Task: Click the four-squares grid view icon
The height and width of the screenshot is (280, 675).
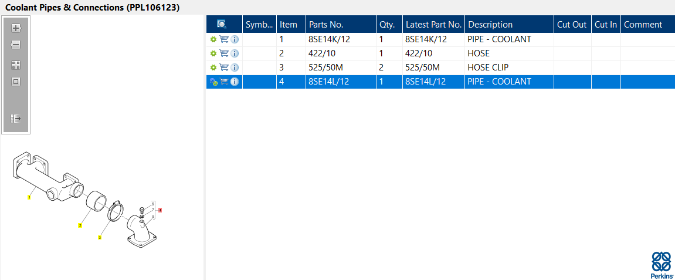Action: [x=16, y=65]
